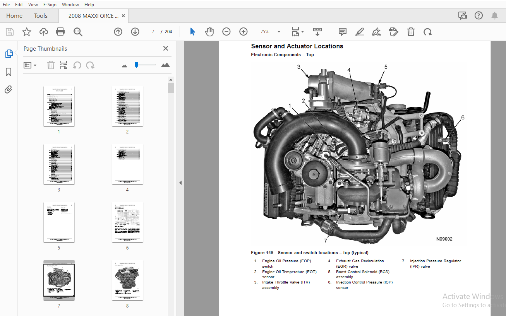
Task: Activate the hand pan tool
Action: (x=209, y=32)
